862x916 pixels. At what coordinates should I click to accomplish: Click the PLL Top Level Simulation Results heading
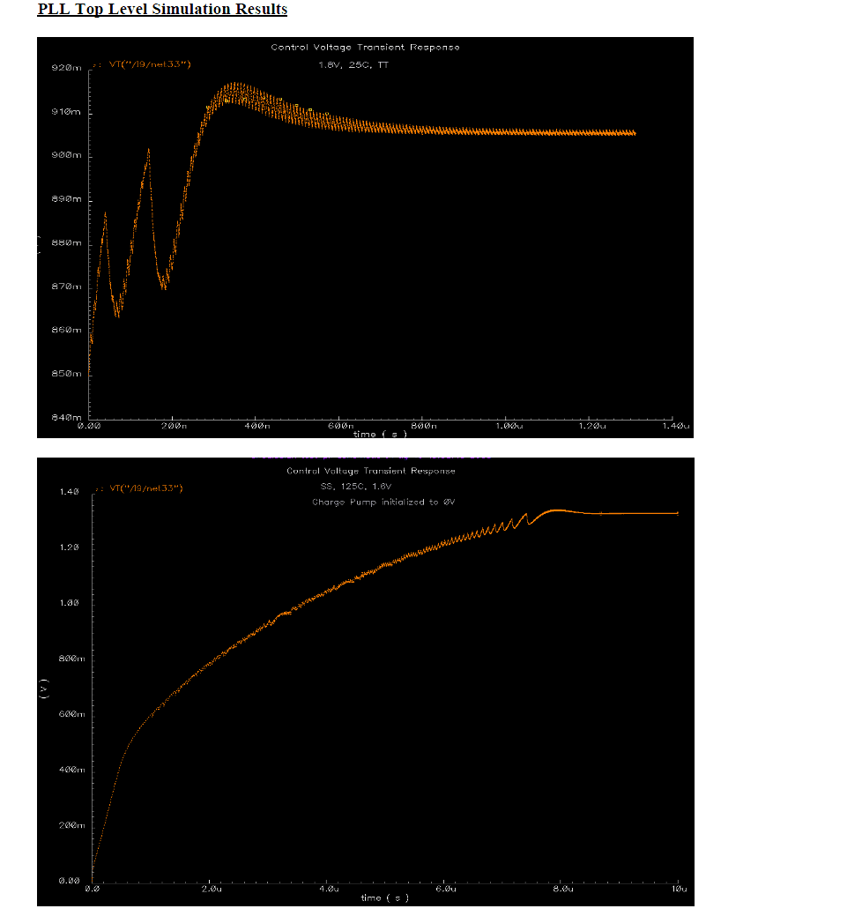coord(162,10)
